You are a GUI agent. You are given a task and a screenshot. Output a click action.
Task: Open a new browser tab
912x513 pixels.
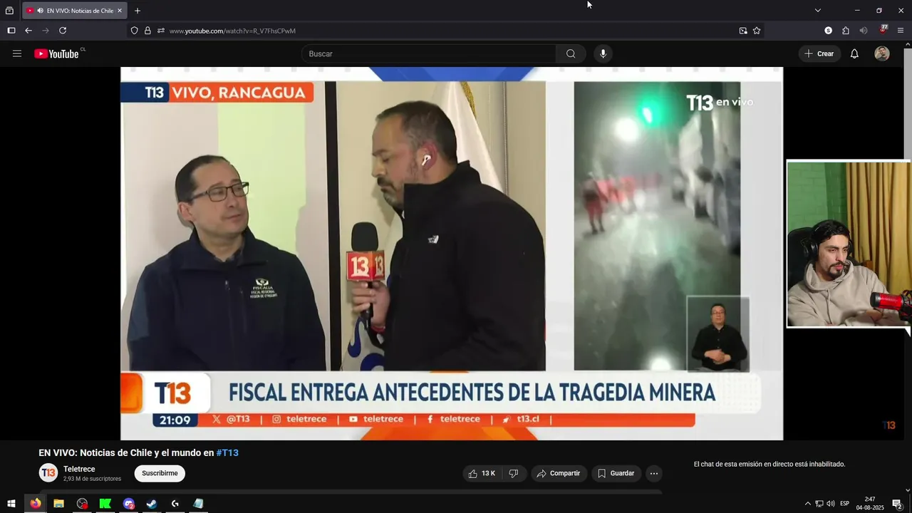(x=138, y=11)
